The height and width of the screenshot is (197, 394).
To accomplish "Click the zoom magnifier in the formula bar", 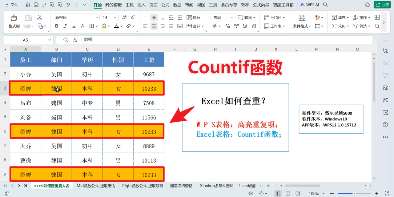I will pos(66,40).
